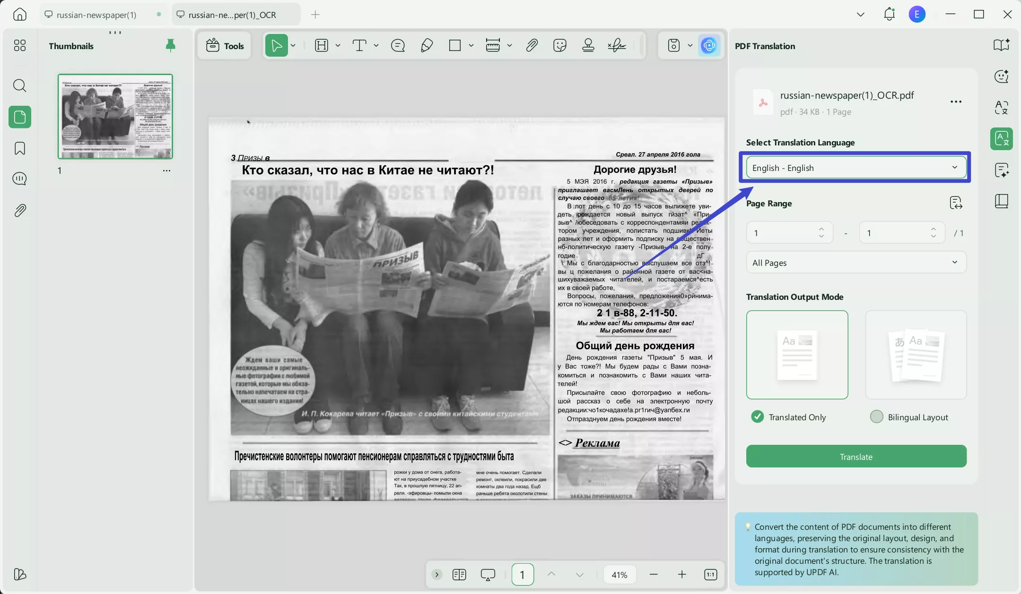Open the English - English translation language dropdown
This screenshot has height=594, width=1021.
click(856, 168)
